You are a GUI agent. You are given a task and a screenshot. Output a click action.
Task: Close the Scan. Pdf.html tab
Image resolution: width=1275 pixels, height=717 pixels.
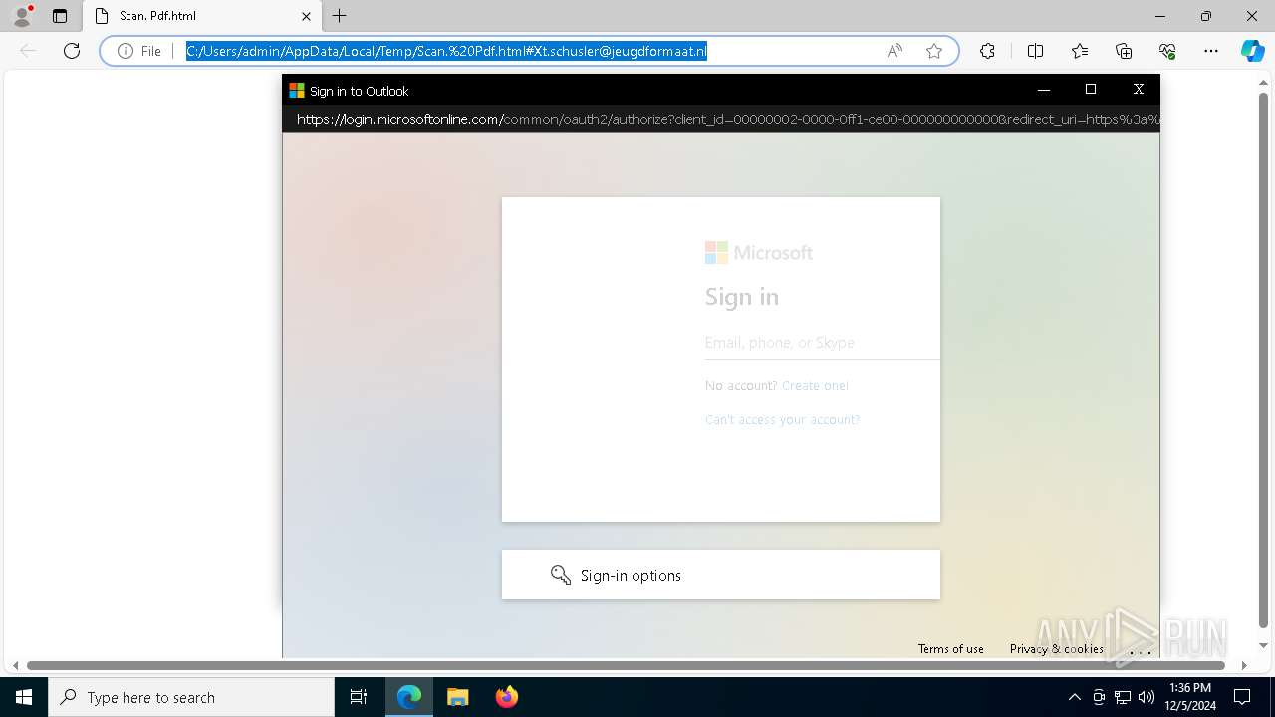click(x=306, y=16)
